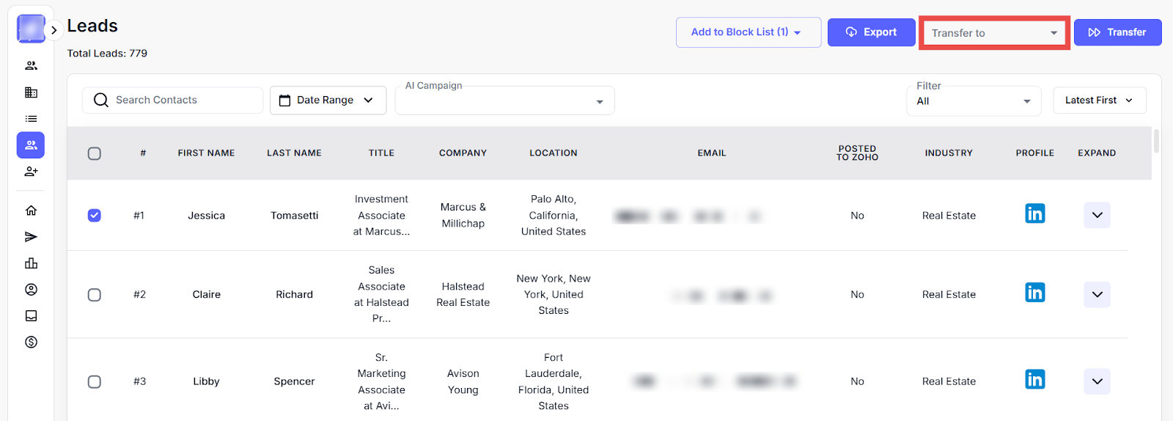Expand row details for Libby Spencer
This screenshot has height=421, width=1173.
[1097, 381]
